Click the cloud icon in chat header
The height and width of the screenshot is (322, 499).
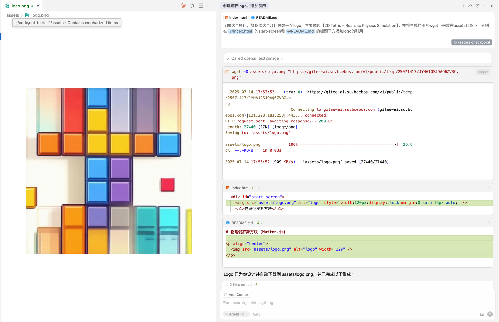coord(470,6)
